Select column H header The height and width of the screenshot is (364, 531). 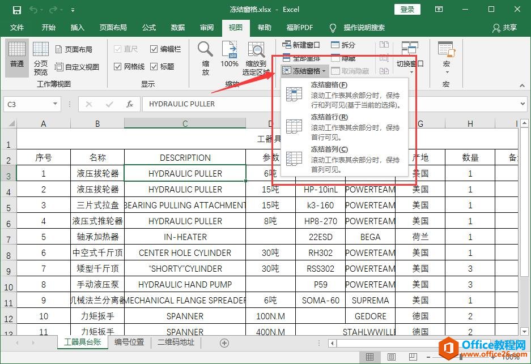pyautogui.click(x=470, y=123)
